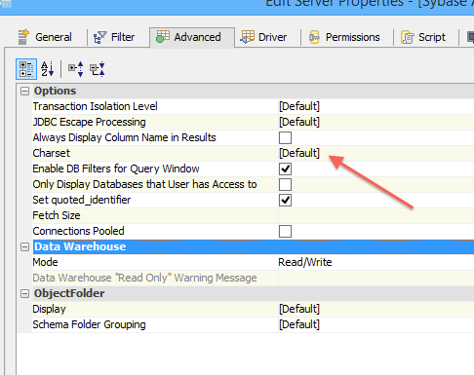The width and height of the screenshot is (474, 375).
Task: Select the Transaction Isolation Level row label
Action: (95, 106)
